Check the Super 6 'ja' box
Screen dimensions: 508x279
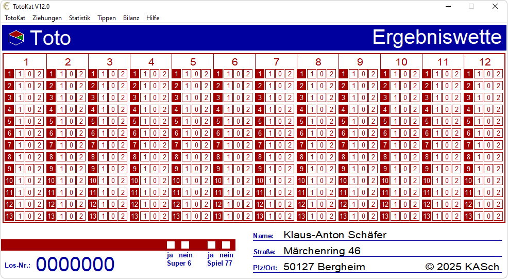(x=171, y=245)
